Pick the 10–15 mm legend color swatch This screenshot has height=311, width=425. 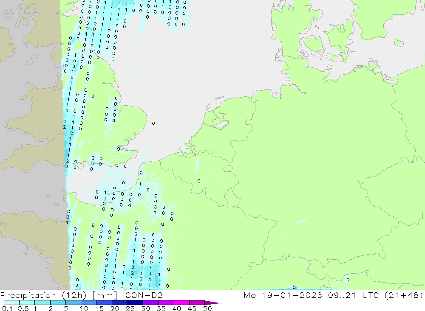89,303
